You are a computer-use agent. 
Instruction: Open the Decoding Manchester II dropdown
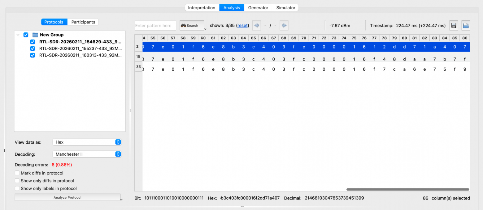click(87, 154)
